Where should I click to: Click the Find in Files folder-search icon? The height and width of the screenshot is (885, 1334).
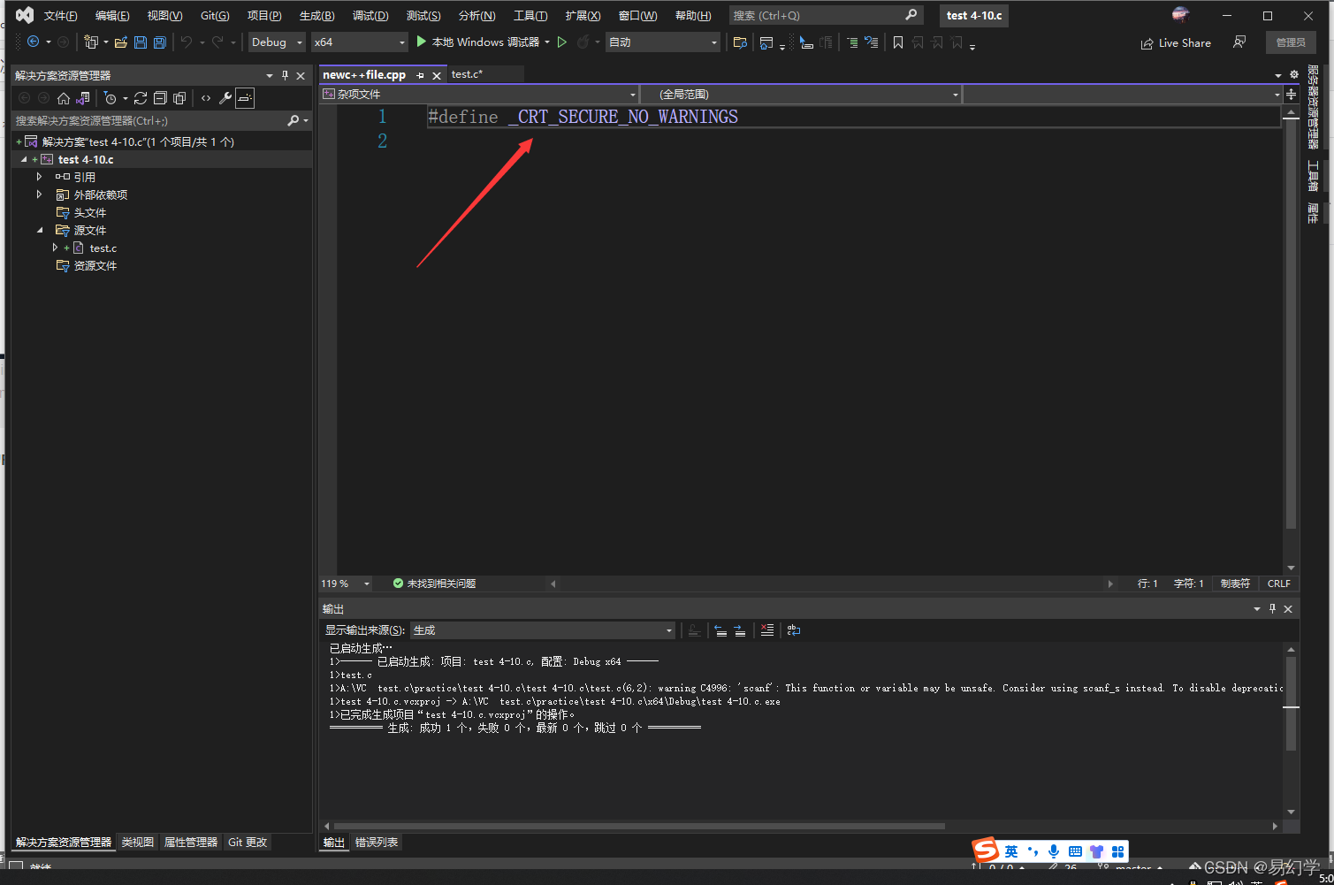(x=741, y=42)
